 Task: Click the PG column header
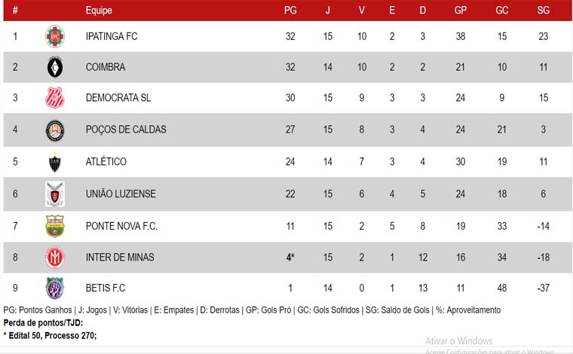(x=290, y=11)
